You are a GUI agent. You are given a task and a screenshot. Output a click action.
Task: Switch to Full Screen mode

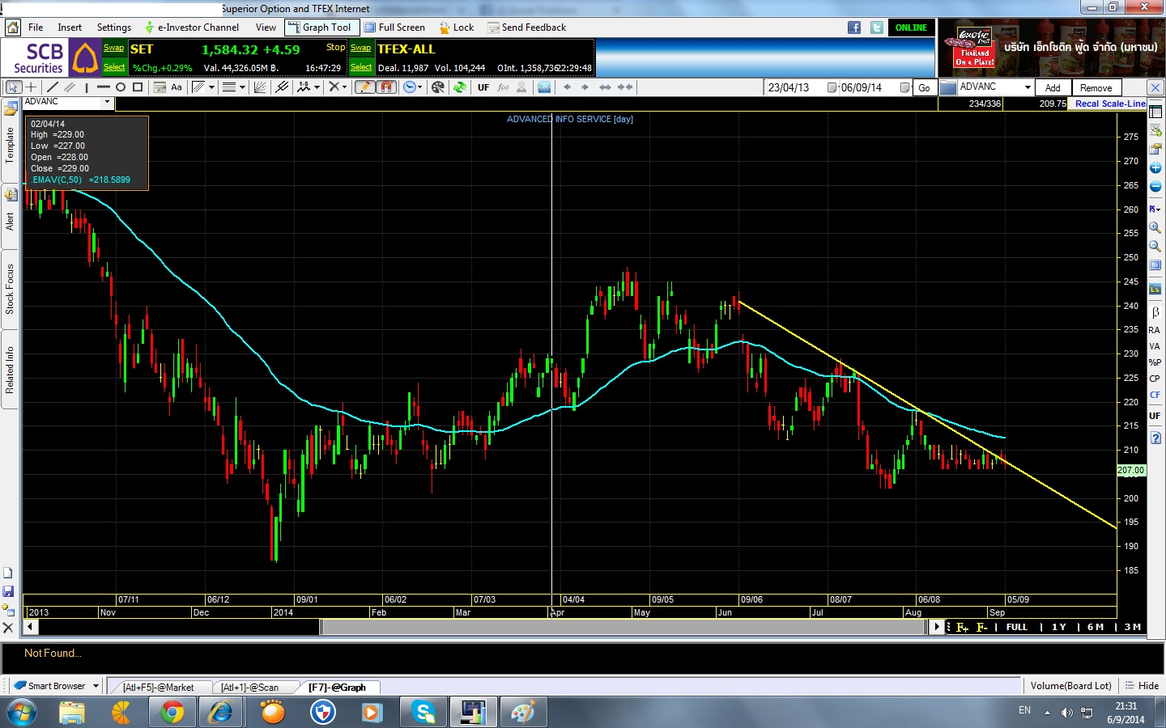pyautogui.click(x=395, y=28)
